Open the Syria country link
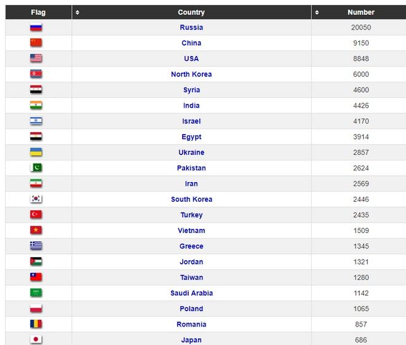Viewport: 406px width, 345px height. coord(191,90)
